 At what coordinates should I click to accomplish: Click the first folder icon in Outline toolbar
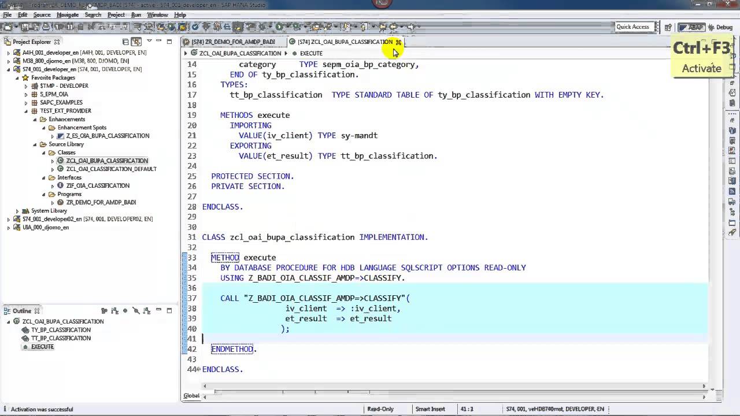click(x=105, y=311)
